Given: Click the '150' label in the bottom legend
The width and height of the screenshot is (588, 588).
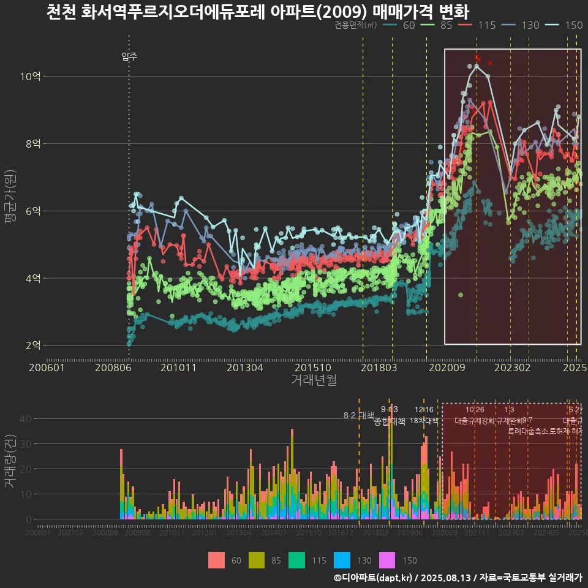Looking at the screenshot, I should point(410,560).
